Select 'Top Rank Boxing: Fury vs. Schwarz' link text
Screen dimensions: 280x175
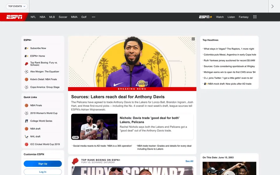coord(44,64)
